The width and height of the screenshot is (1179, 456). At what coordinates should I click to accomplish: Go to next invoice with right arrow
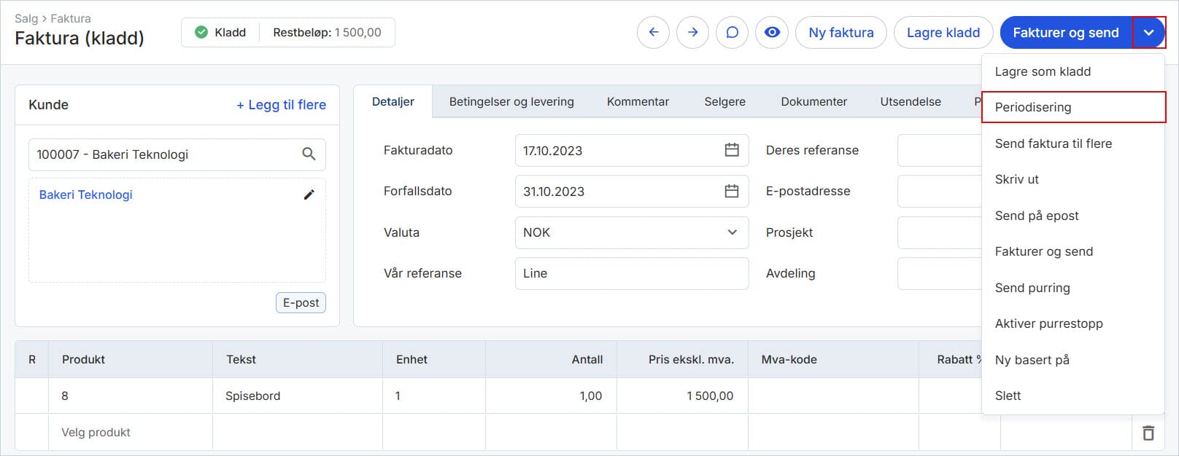(x=692, y=33)
